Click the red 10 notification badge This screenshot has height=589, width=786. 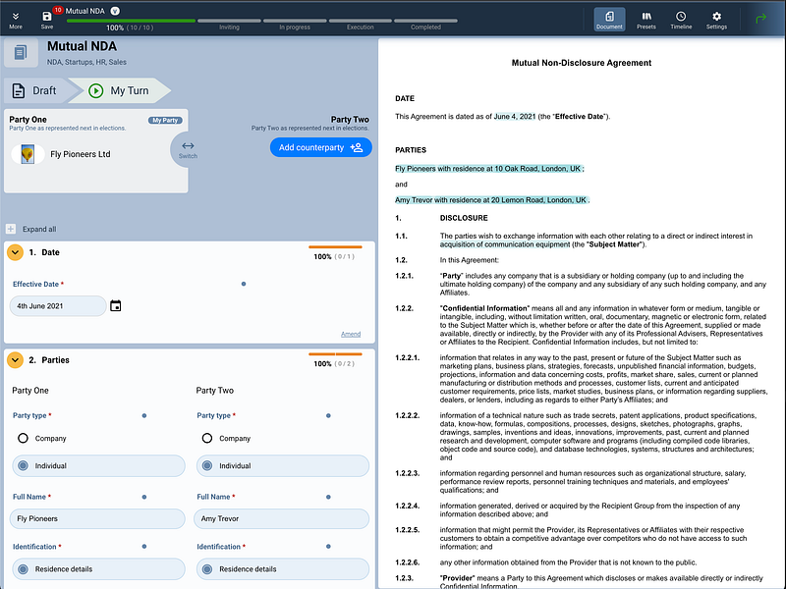[58, 10]
